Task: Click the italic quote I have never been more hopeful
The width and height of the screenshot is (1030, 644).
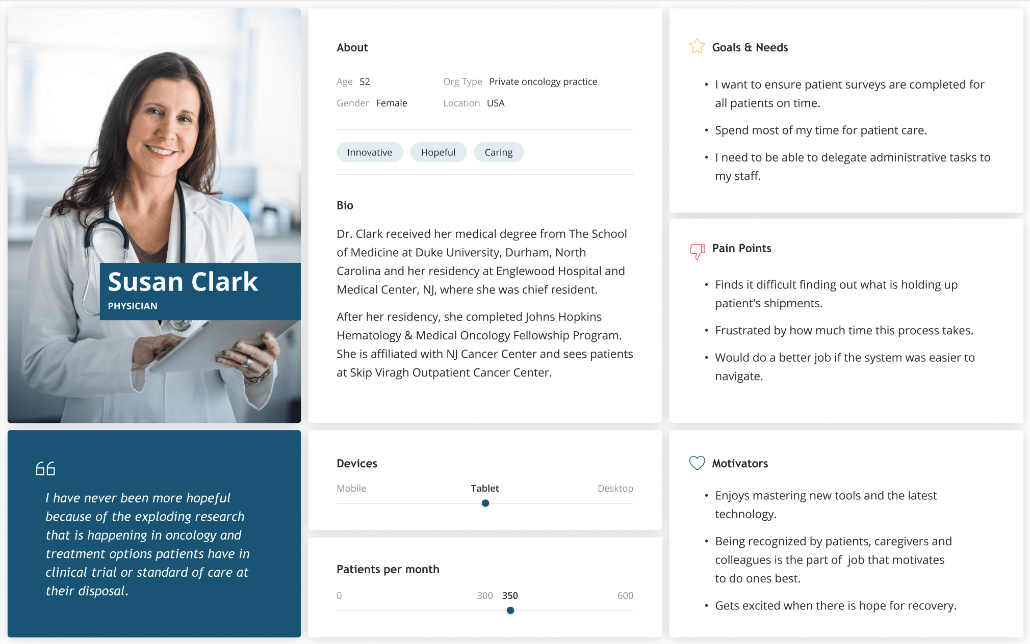Action: point(147,544)
